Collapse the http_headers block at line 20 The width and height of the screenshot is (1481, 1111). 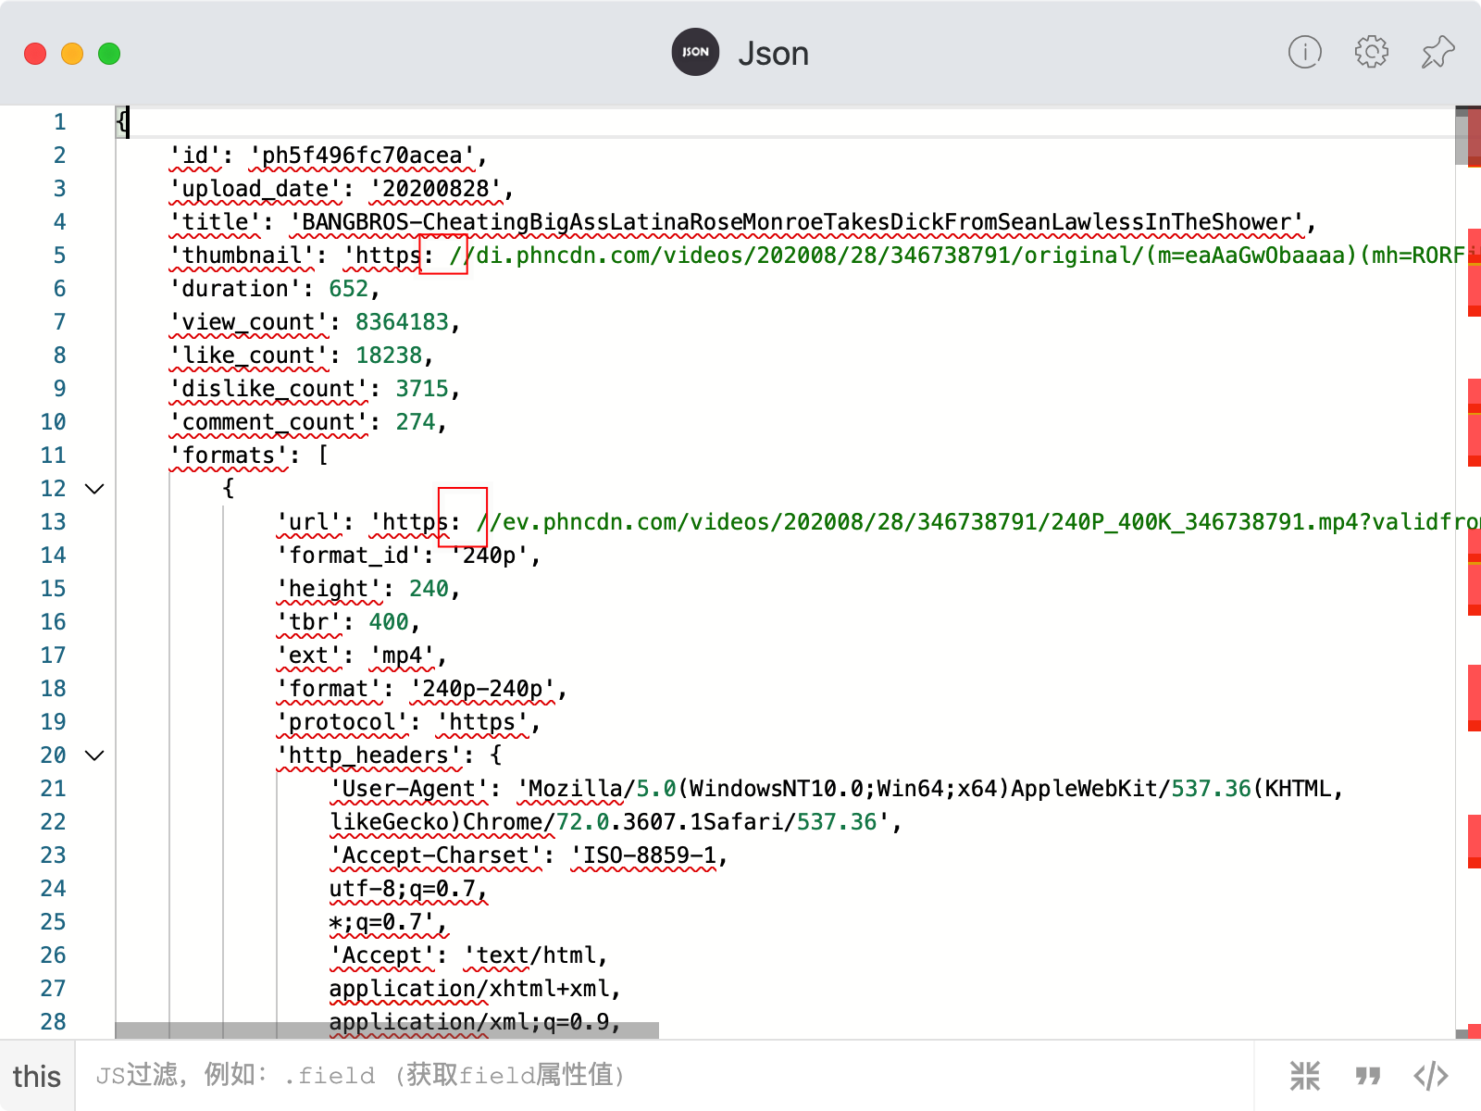94,755
